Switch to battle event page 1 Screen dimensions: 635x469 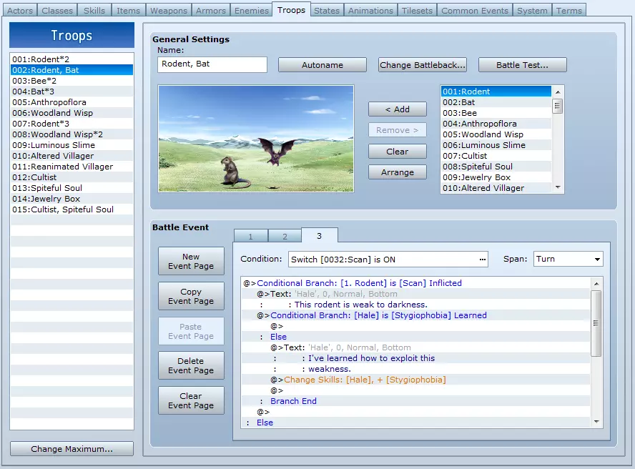pos(251,237)
